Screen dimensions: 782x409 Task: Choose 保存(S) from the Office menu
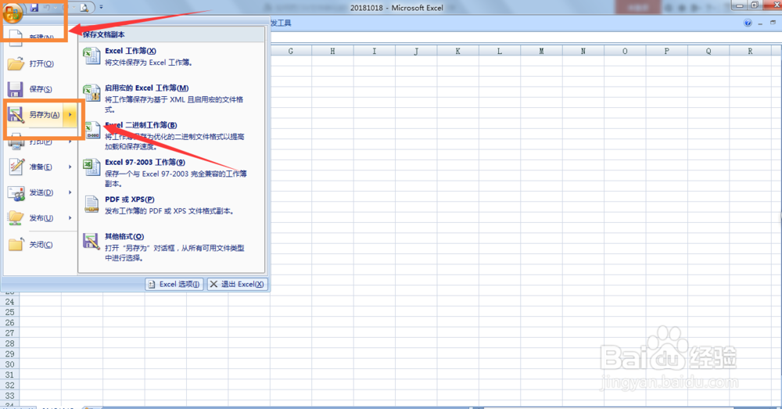pos(41,89)
